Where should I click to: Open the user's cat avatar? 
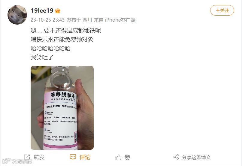17,15
